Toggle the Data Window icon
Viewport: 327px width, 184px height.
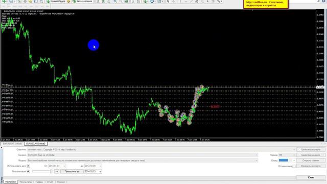pos(25,1)
